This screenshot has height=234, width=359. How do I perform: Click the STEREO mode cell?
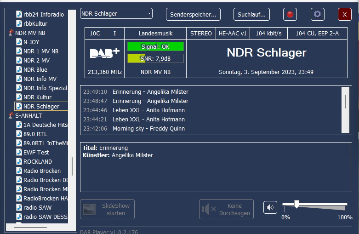(x=201, y=34)
